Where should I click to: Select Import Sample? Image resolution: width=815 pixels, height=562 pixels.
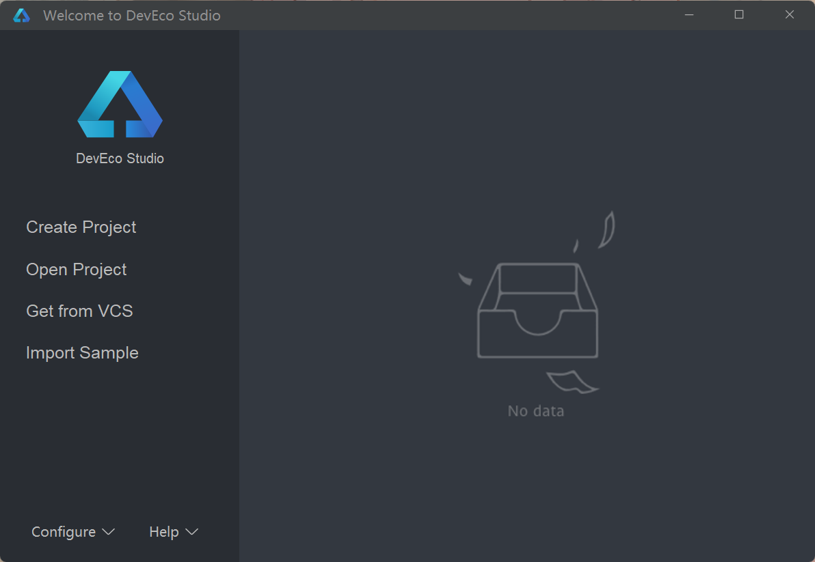[82, 353]
